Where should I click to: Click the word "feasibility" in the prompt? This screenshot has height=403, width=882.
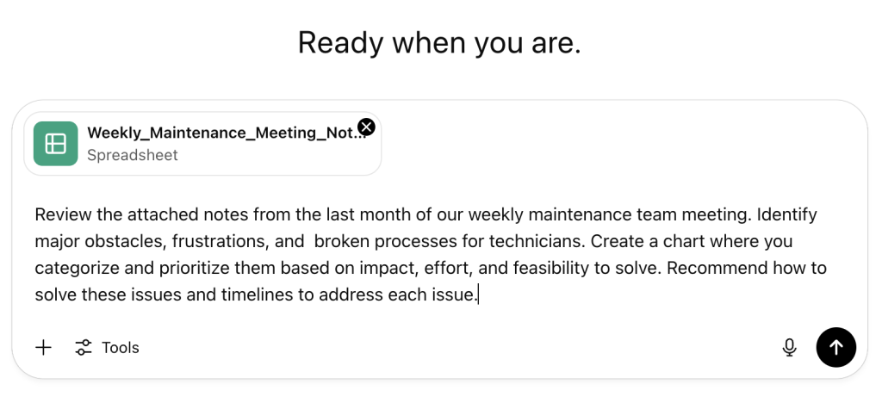(548, 268)
